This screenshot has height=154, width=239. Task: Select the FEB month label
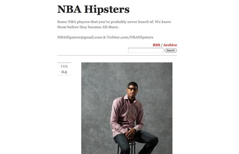click(x=64, y=67)
